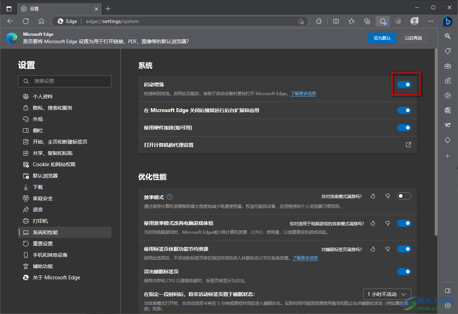Open the tools briefcase sidebar icon
This screenshot has width=458, height=314.
click(x=448, y=66)
